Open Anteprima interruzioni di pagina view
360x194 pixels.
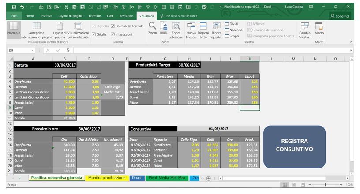coord(37,30)
